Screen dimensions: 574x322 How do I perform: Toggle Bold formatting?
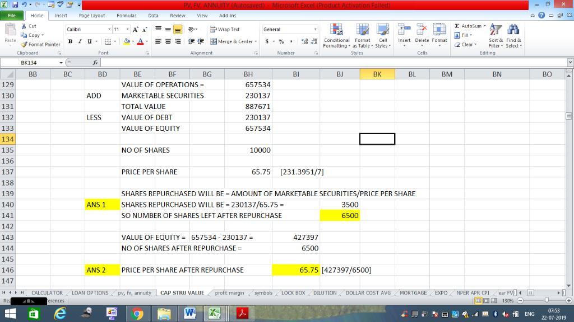click(x=70, y=41)
